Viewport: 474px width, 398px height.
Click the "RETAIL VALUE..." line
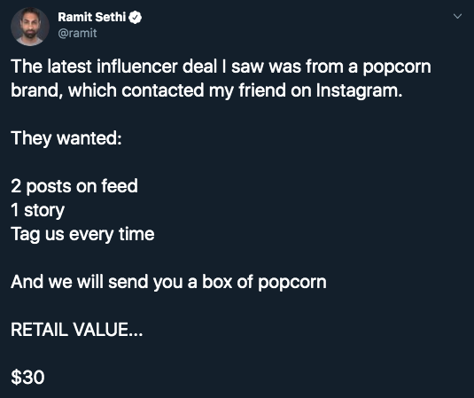click(x=77, y=330)
